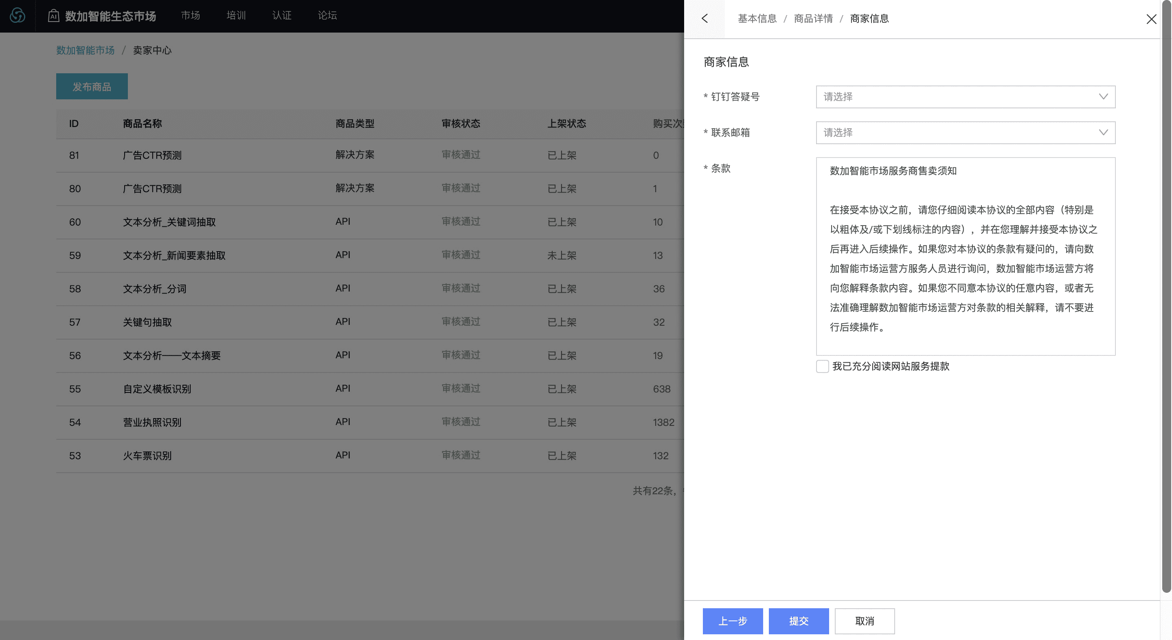Viewport: 1172px width, 640px height.
Task: Switch to 商品详情 breadcrumb step
Action: click(x=813, y=19)
